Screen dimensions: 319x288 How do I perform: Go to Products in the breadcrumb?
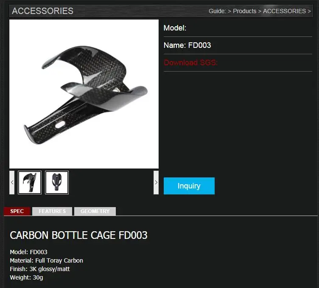[x=244, y=11]
